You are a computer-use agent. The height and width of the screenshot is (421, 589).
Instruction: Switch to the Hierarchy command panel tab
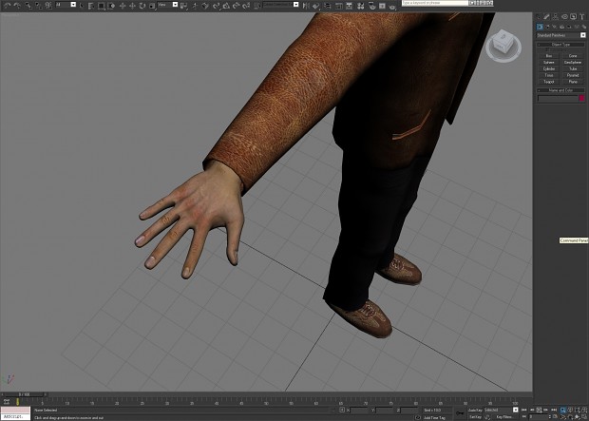click(x=555, y=16)
